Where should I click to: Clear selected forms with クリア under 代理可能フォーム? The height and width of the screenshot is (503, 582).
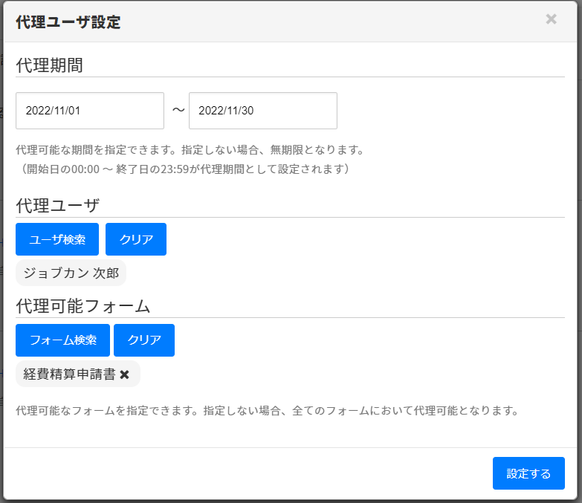144,340
